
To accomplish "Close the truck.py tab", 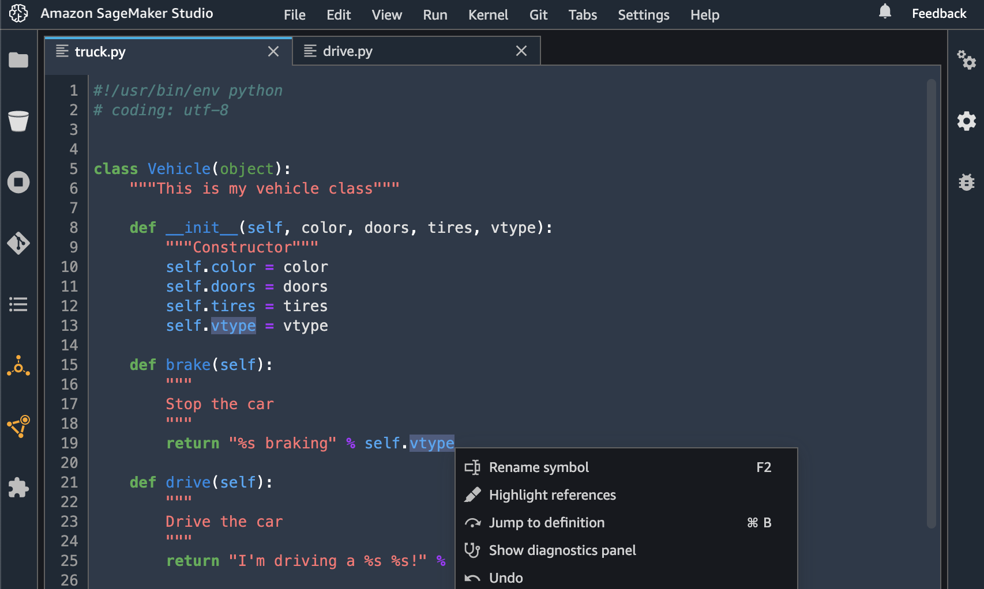I will 273,51.
